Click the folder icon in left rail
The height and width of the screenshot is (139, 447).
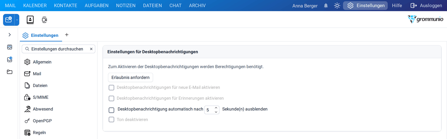point(10,72)
